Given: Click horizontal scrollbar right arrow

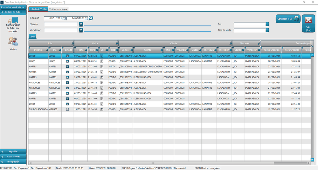Looking at the screenshot, I should (x=309, y=163).
